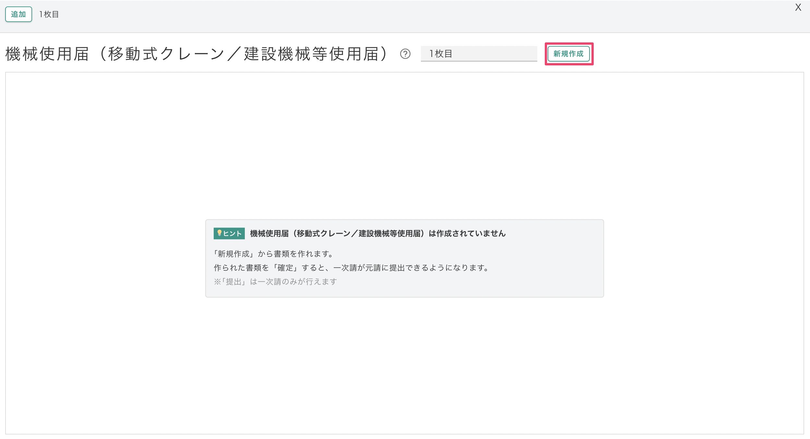
Task: Click the 新規作成 button
Action: 568,54
